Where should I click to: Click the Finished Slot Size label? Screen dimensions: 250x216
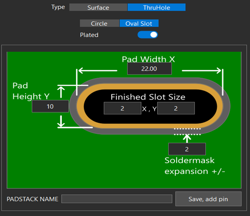click(148, 97)
